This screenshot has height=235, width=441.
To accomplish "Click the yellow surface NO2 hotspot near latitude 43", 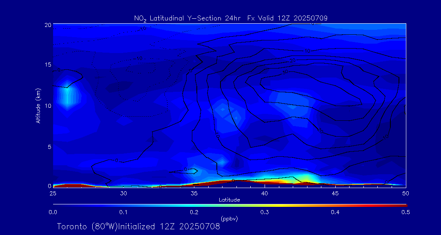I will [x=306, y=178].
